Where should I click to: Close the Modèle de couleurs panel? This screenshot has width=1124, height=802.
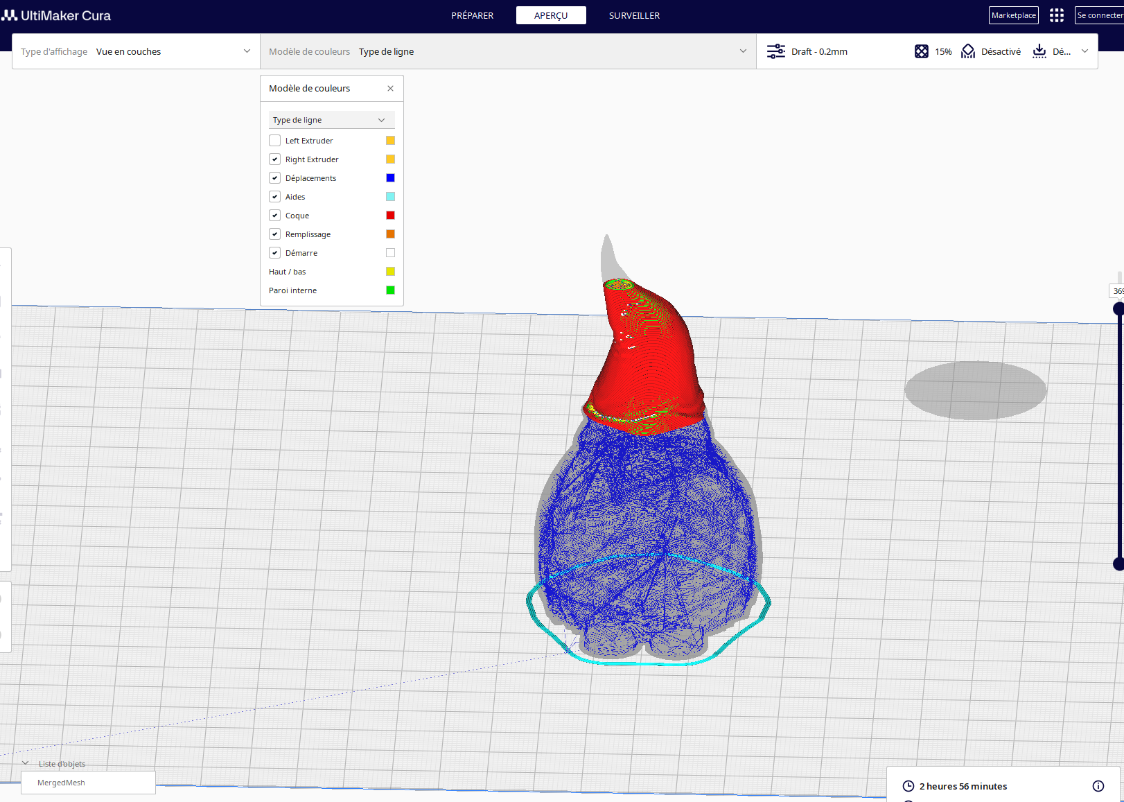(x=391, y=88)
